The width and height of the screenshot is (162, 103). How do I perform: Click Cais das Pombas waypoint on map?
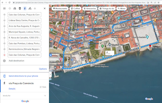point(66,71)
